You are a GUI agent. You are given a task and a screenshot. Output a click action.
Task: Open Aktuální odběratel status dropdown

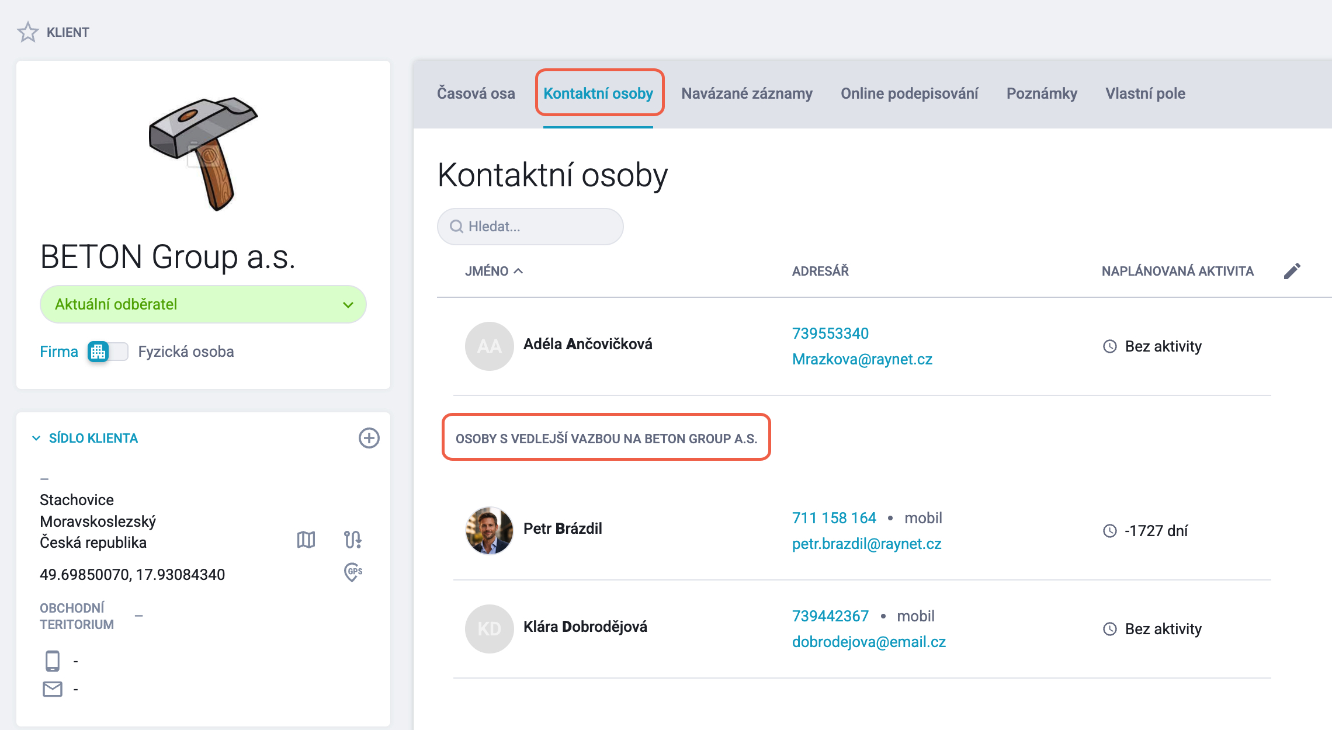click(203, 304)
